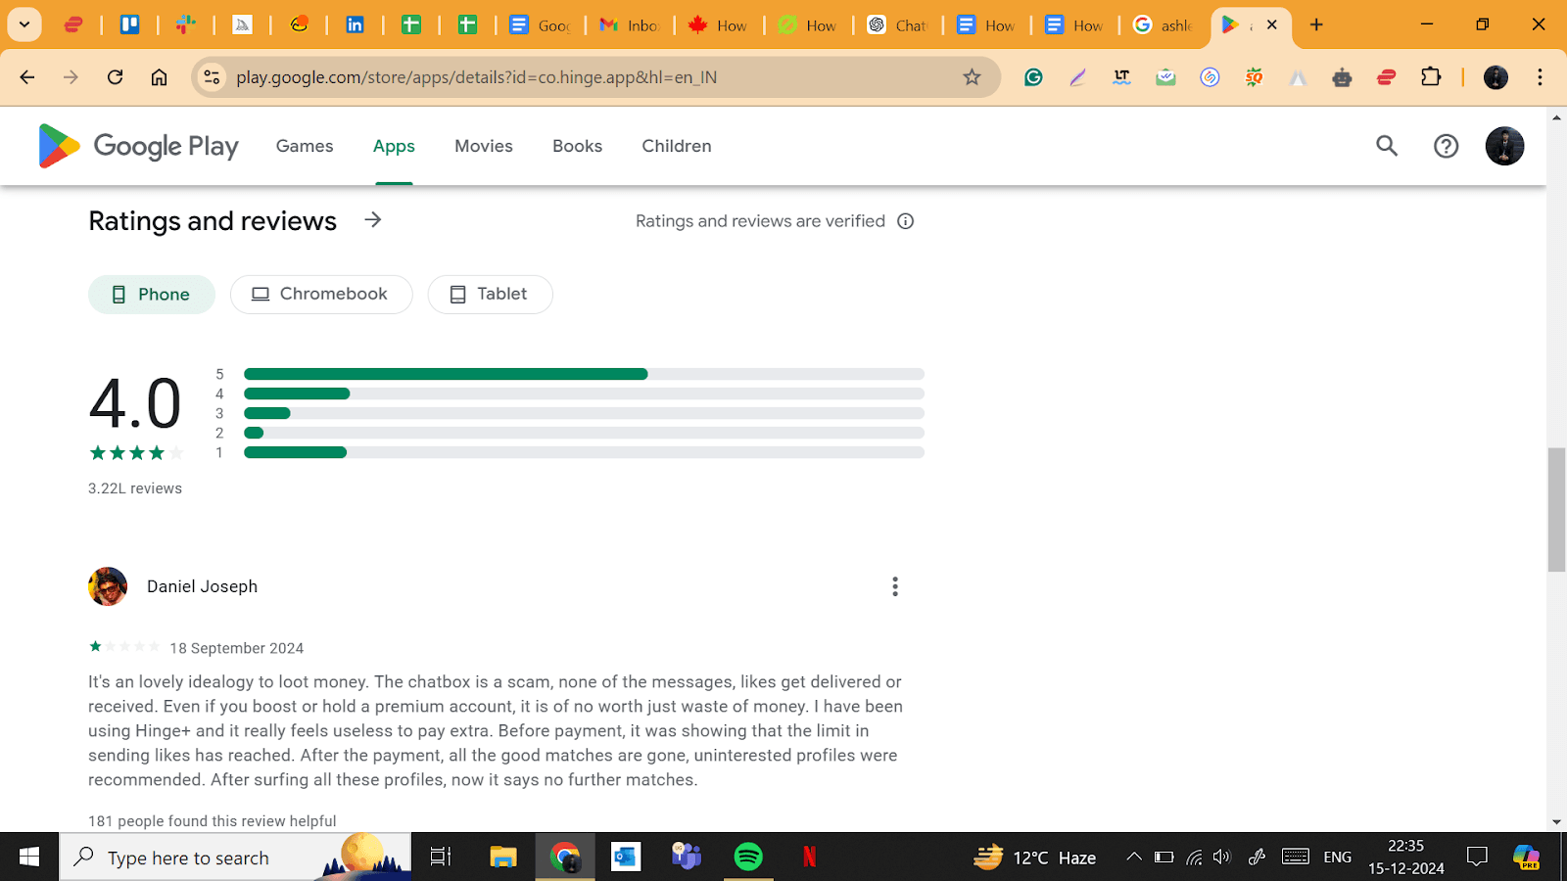Screen dimensions: 1567x881
Task: Click Daniel Joseph's profile picture
Action: point(108,586)
